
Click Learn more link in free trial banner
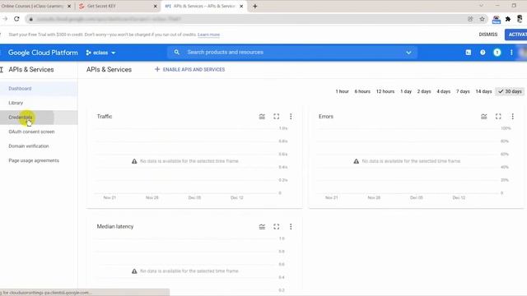coord(208,35)
